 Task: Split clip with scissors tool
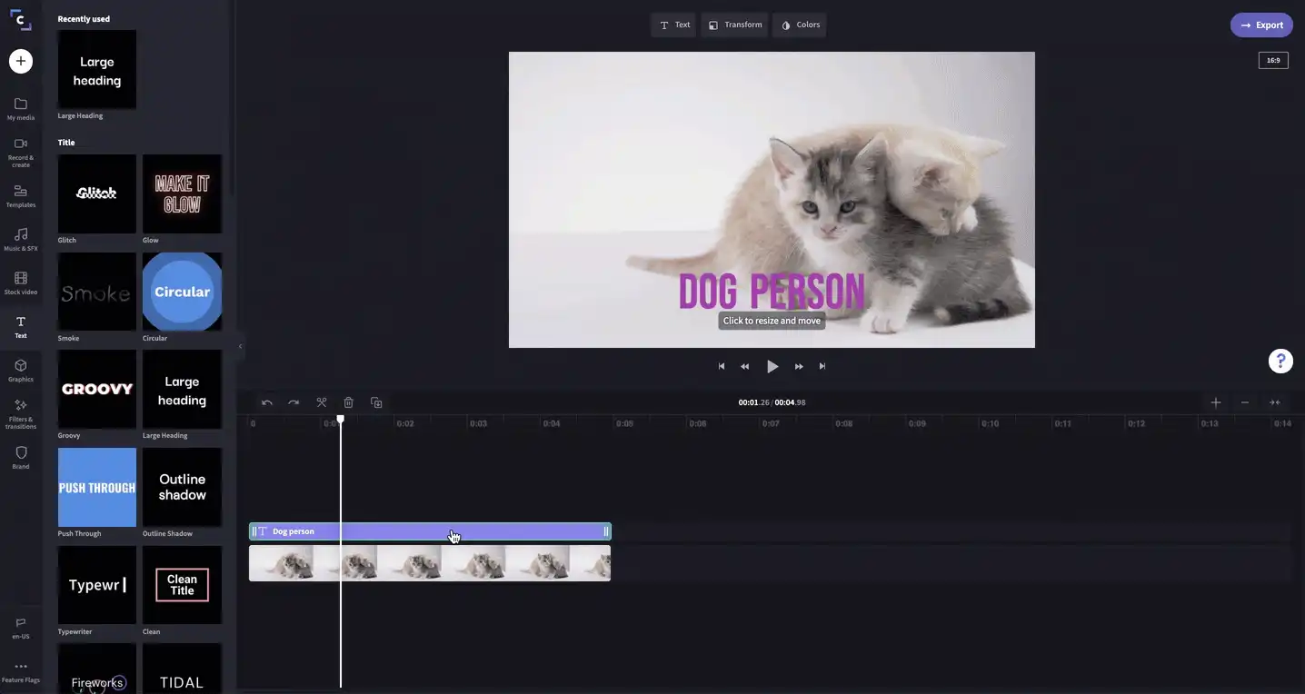(322, 402)
